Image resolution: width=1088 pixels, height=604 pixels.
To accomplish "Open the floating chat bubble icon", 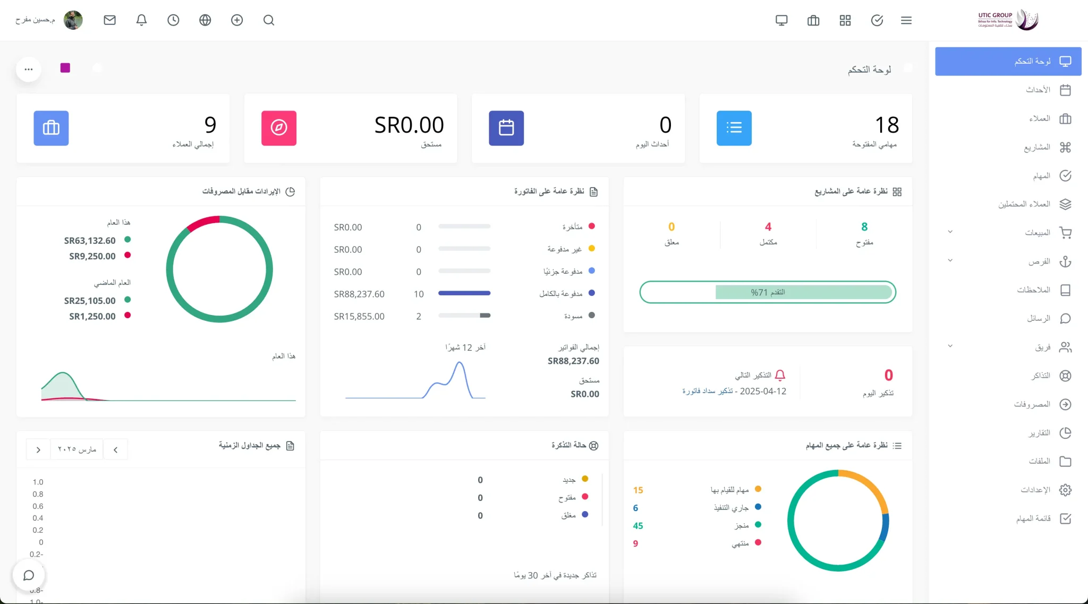I will pyautogui.click(x=29, y=575).
